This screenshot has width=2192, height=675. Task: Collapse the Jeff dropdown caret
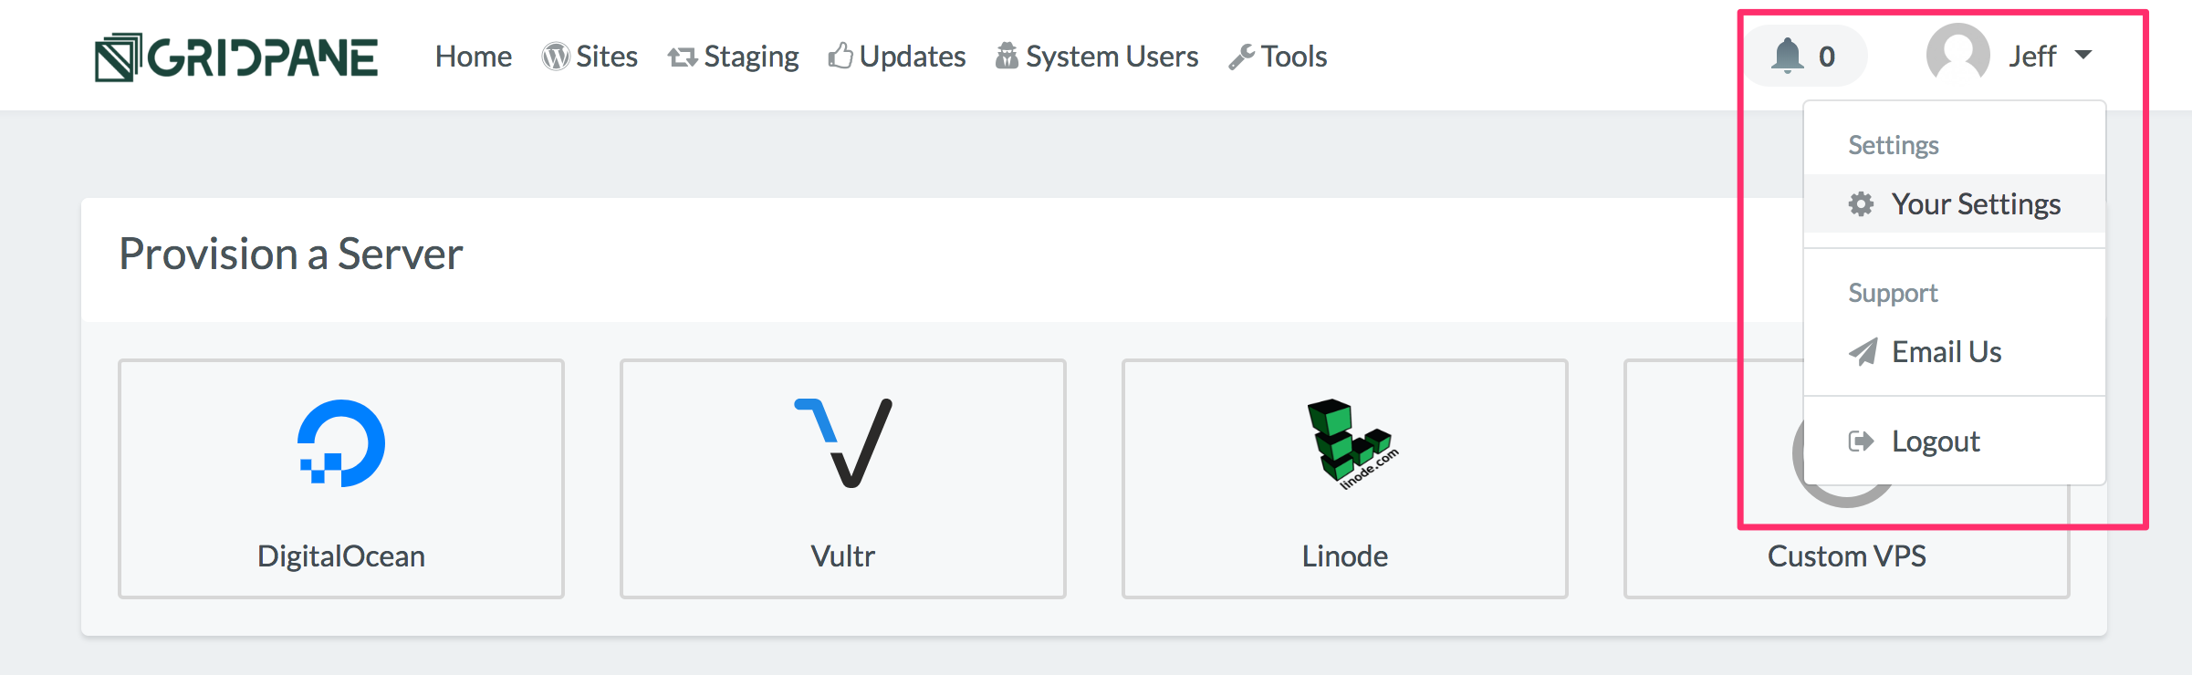[2083, 55]
